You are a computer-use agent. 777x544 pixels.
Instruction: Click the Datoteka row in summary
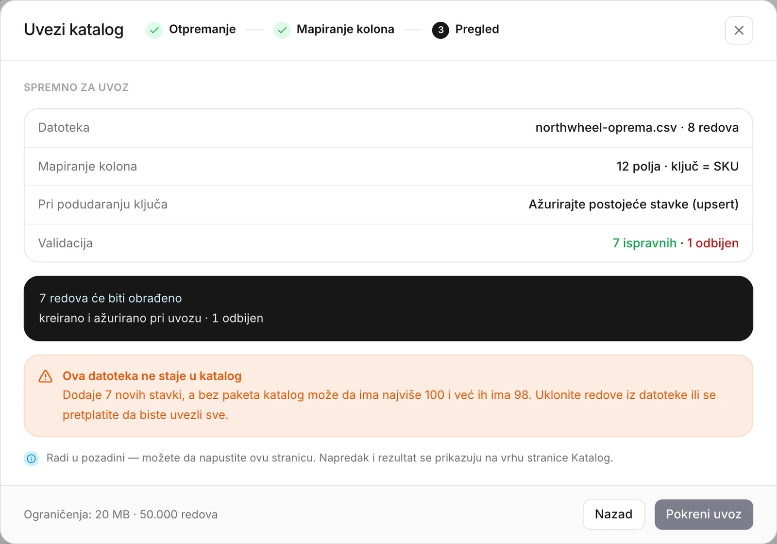point(388,128)
